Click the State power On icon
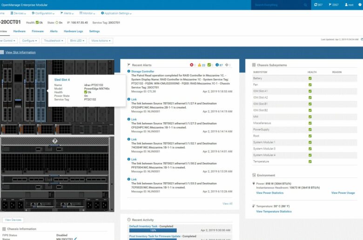The width and height of the screenshot is (363, 240). pyautogui.click(x=57, y=22)
